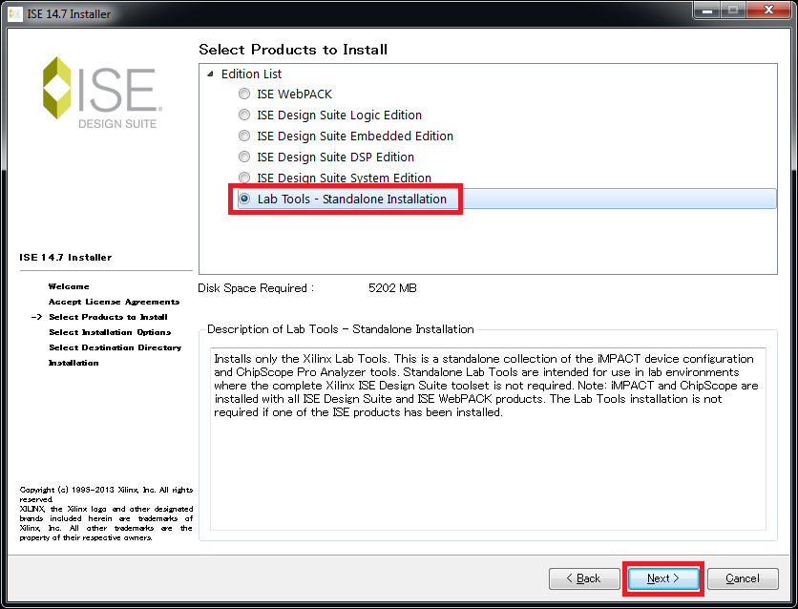Click Select Products to Install step
798x609 pixels.
[108, 317]
